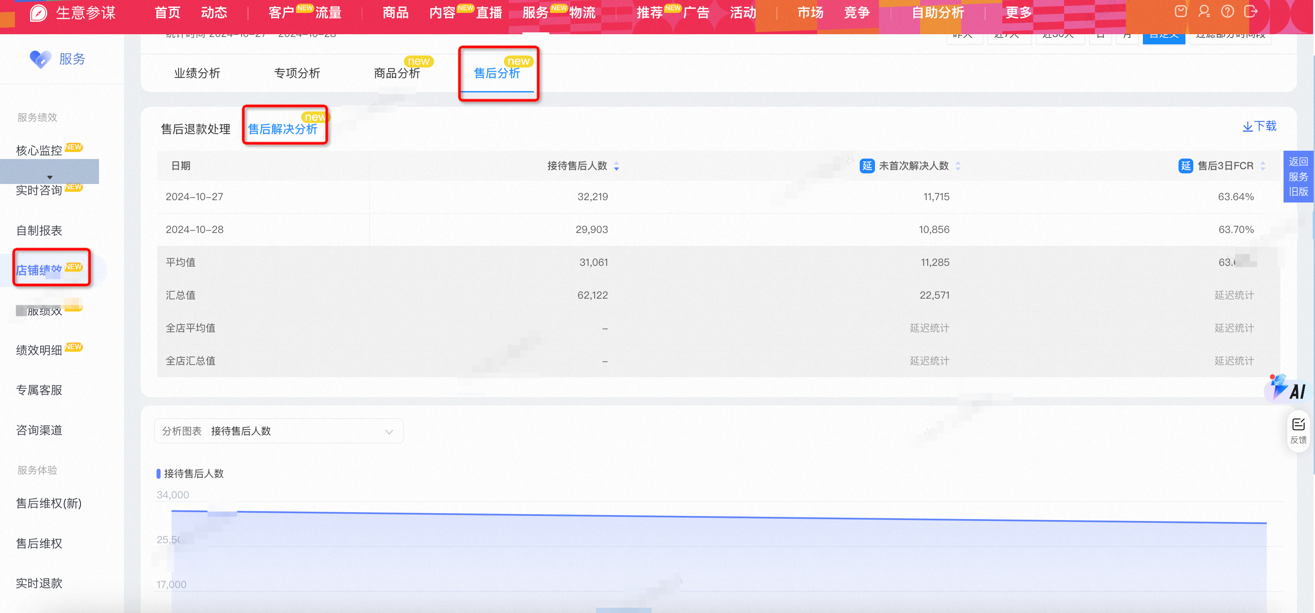Open 服务 in top navigation

pyautogui.click(x=535, y=13)
